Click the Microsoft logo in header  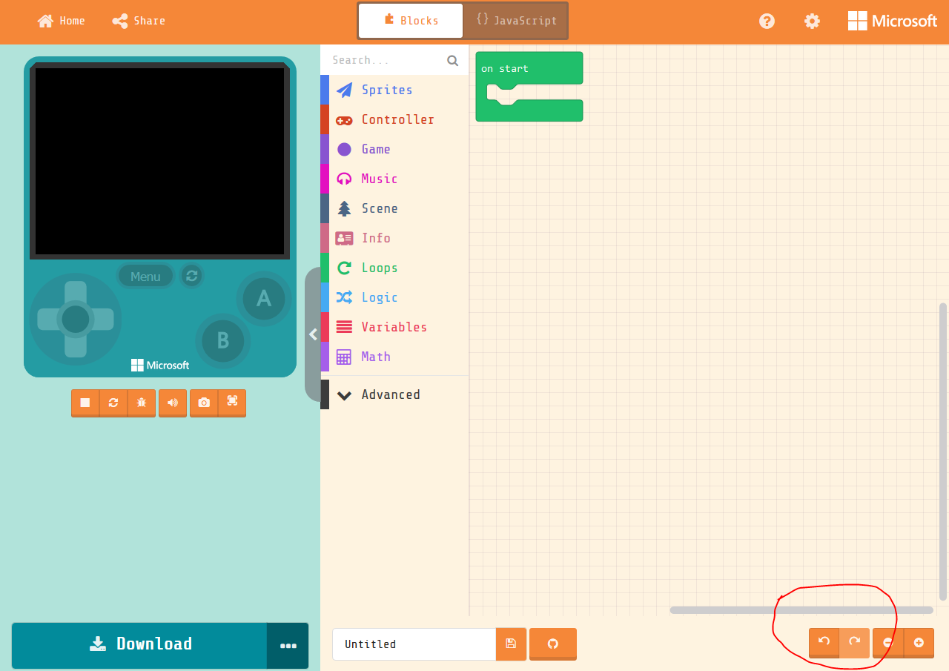[893, 21]
